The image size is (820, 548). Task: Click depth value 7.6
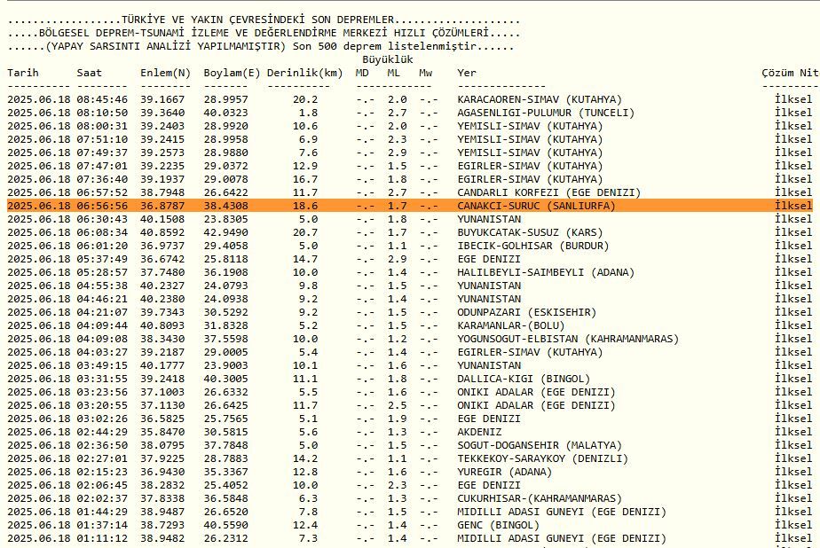pos(308,153)
